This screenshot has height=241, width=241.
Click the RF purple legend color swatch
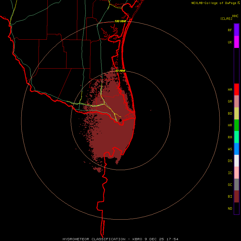236,30
